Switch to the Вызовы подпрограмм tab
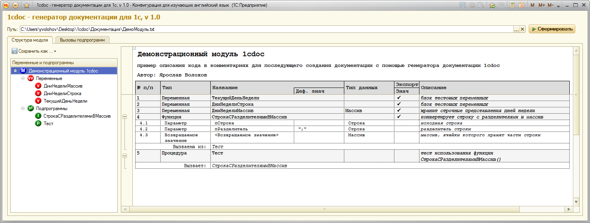This screenshot has height=223, width=590. (x=82, y=40)
